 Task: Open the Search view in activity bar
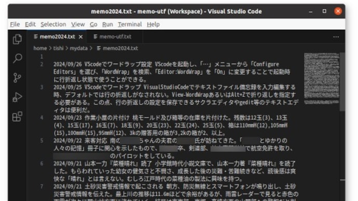tap(17, 59)
